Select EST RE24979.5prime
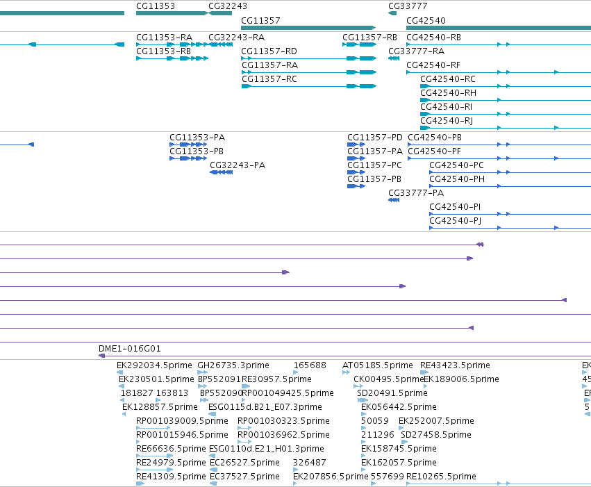Viewport: 591px width, 487px height. (171, 463)
